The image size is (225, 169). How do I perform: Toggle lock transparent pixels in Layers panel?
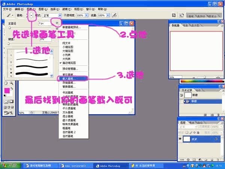(187, 132)
